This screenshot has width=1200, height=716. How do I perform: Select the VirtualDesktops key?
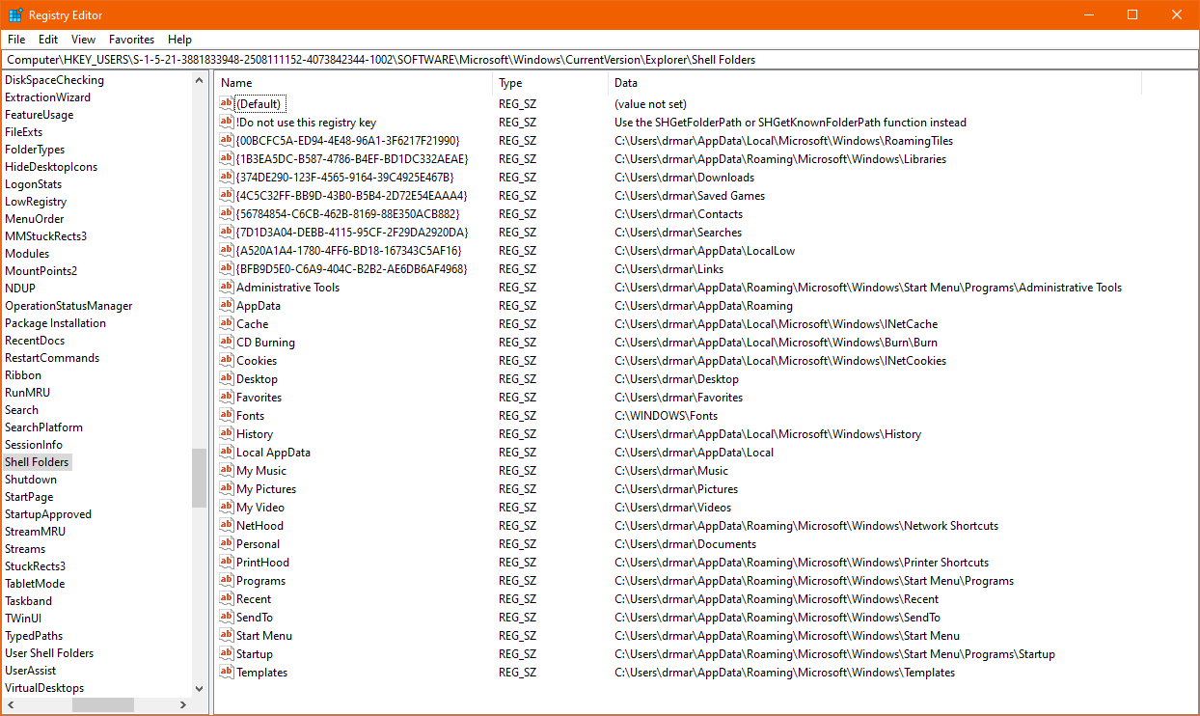click(44, 688)
